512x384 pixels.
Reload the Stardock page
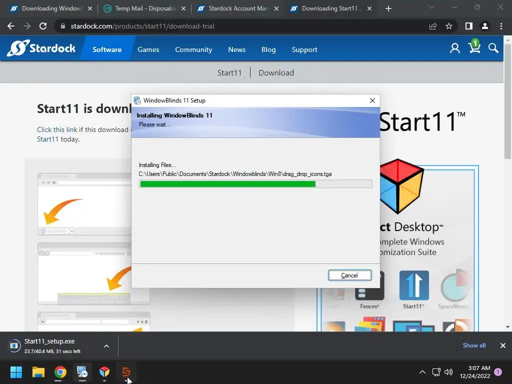coord(43,26)
